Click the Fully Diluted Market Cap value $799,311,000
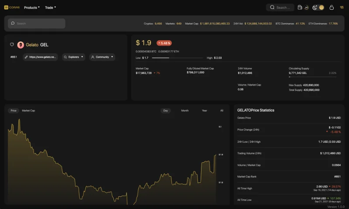 [x=195, y=72]
